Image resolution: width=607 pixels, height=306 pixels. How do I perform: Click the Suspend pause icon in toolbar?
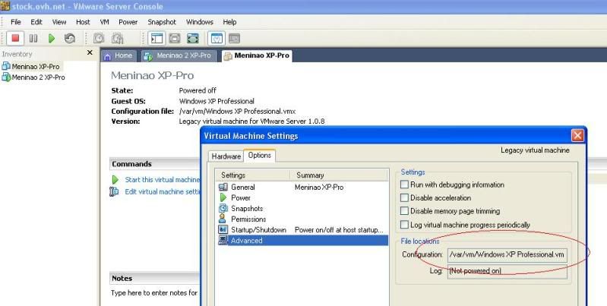[x=33, y=38]
